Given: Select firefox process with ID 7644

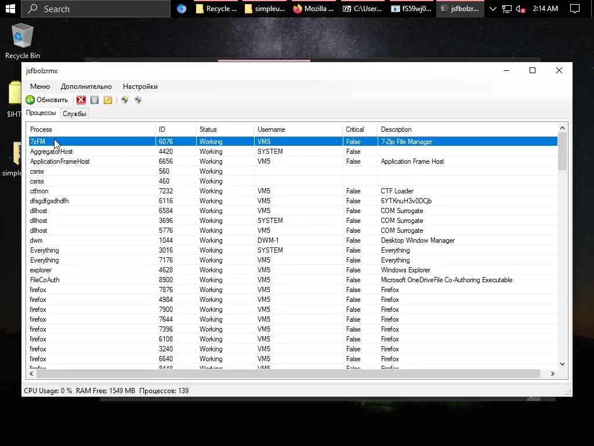Looking at the screenshot, I should pyautogui.click(x=293, y=319).
